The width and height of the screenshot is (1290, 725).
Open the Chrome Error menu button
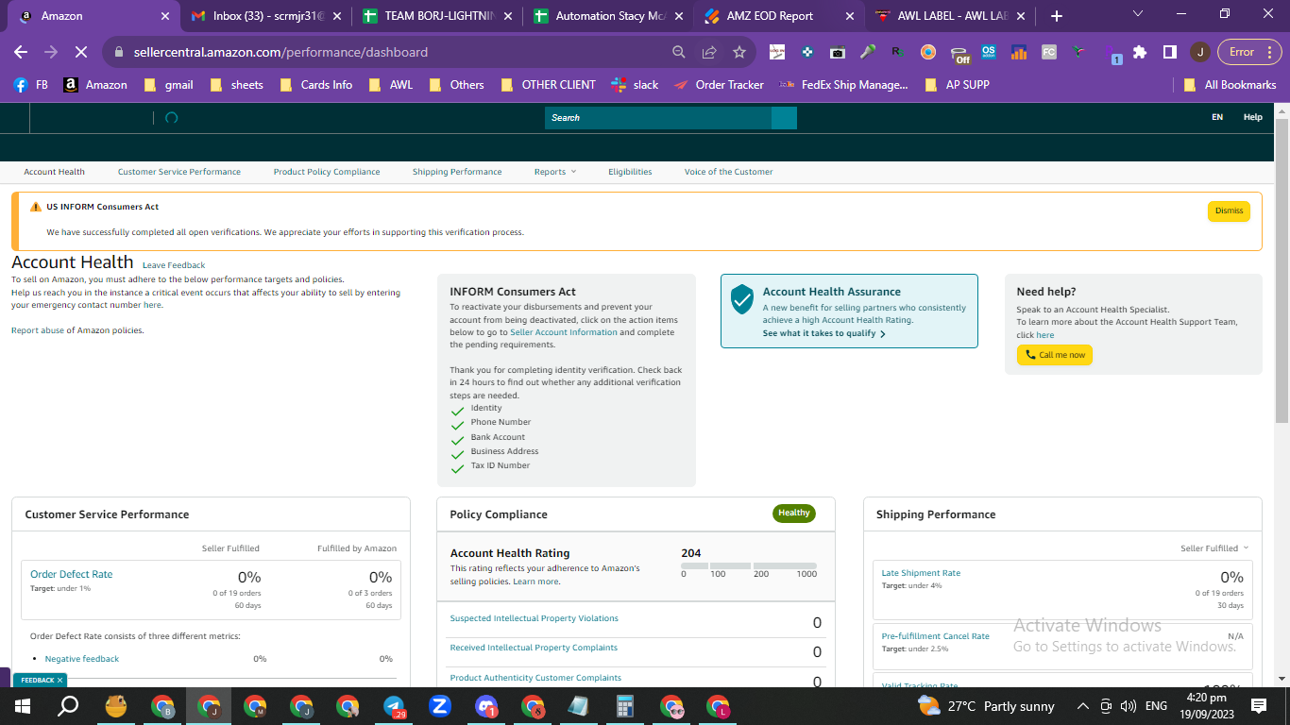[x=1248, y=52]
